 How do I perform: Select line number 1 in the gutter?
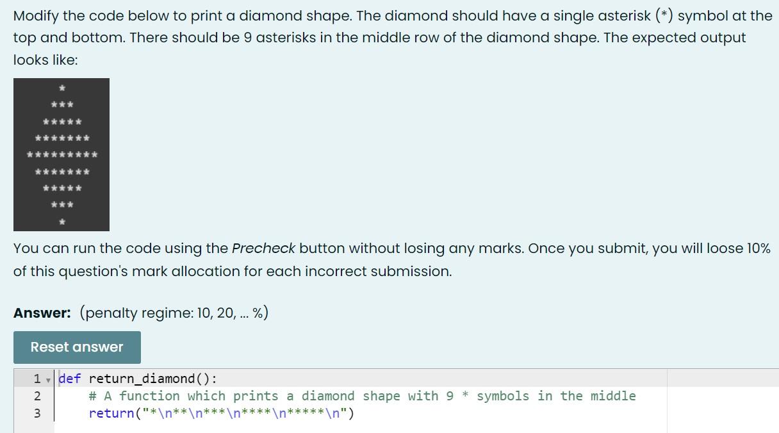click(x=37, y=379)
